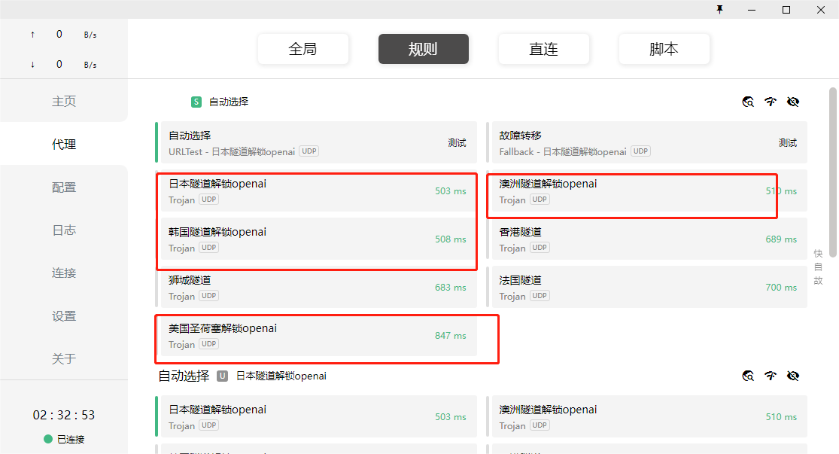
Task: Switch proxy mode to 全局
Action: (x=302, y=49)
